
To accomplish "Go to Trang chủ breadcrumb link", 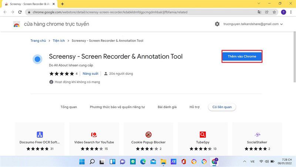I will pyautogui.click(x=38, y=41).
